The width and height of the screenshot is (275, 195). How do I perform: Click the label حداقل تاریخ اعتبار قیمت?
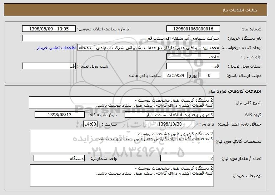coord(239,125)
